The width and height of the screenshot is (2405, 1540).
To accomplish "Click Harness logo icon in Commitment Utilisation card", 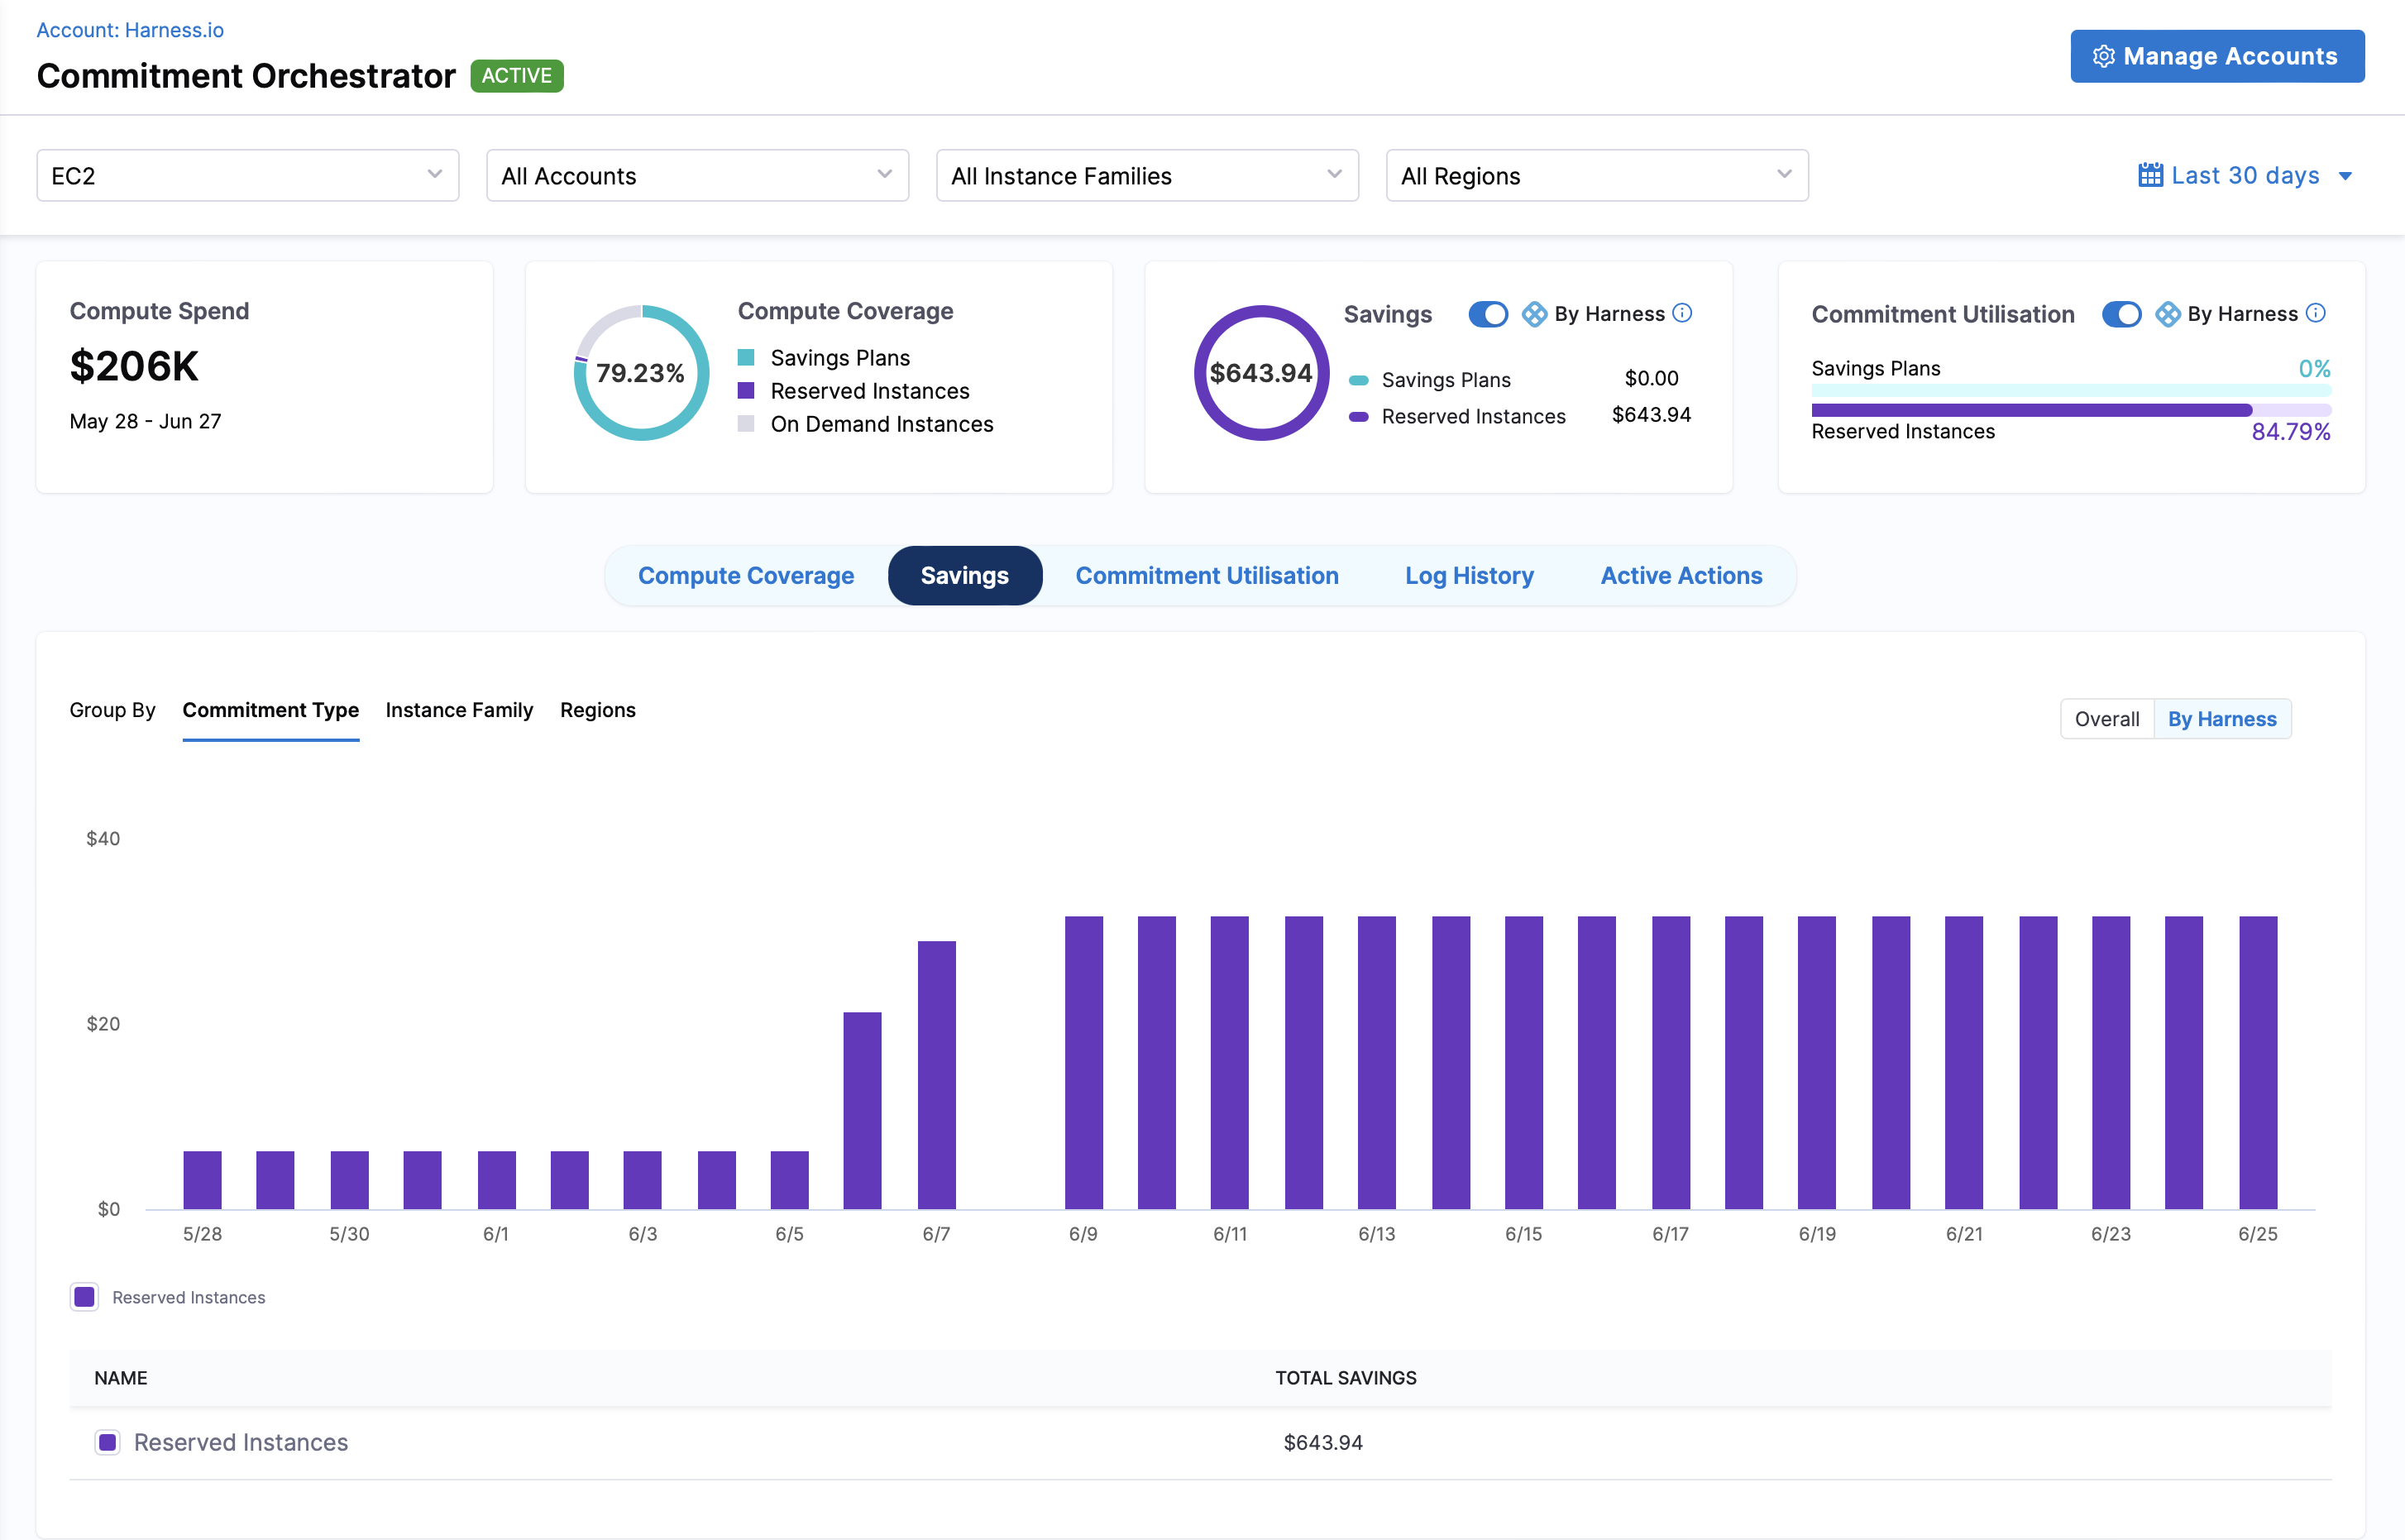I will pos(2167,314).
